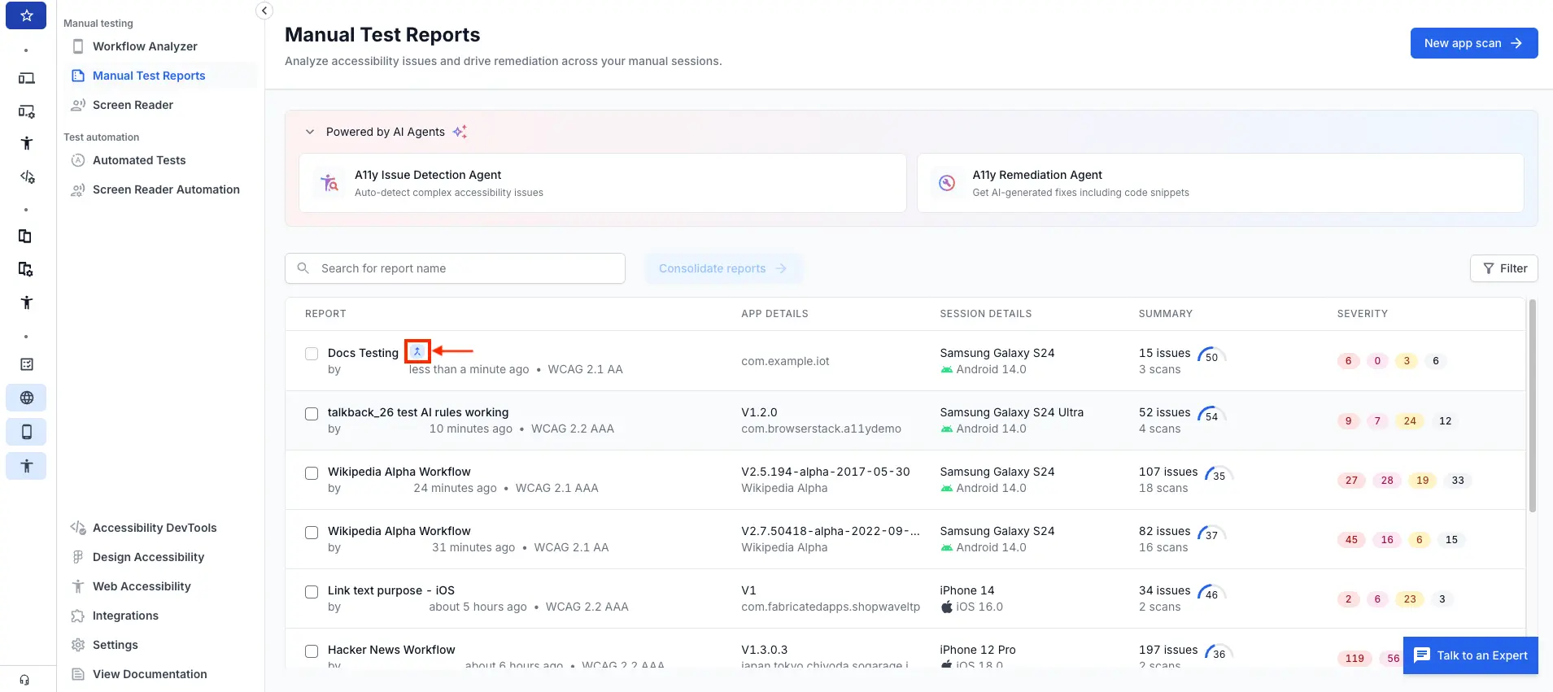Image resolution: width=1553 pixels, height=692 pixels.
Task: Check the Hacker News Workflow checkbox
Action: pos(312,651)
